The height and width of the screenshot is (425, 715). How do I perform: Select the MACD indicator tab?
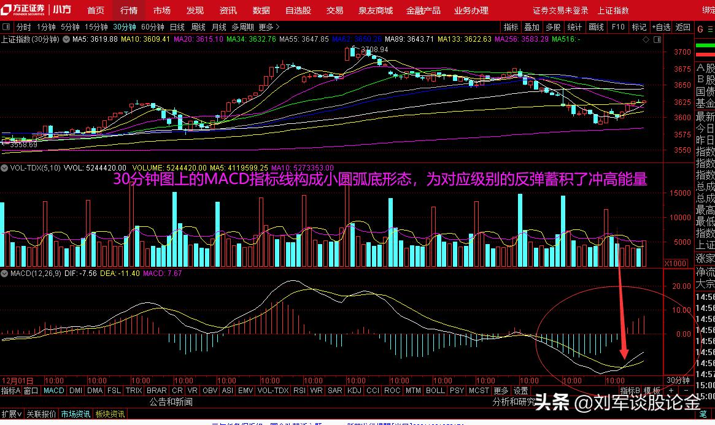53,391
